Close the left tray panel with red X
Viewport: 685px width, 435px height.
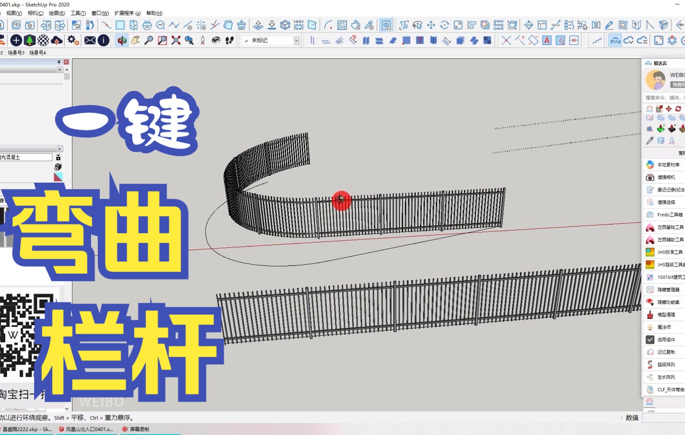click(x=66, y=62)
